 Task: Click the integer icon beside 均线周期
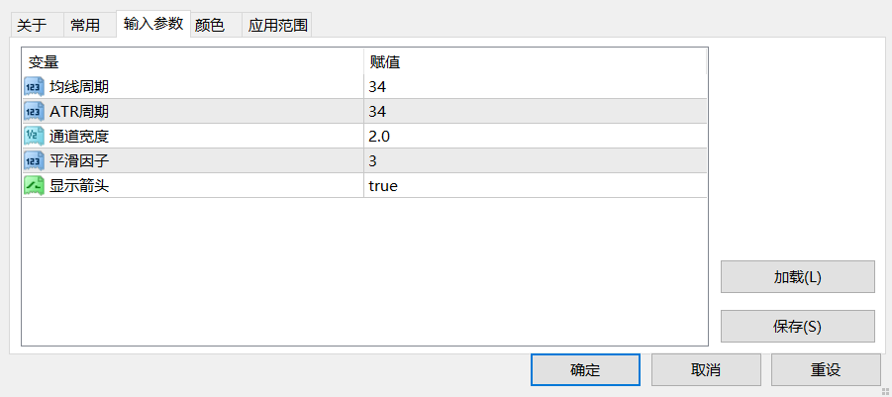[x=34, y=87]
